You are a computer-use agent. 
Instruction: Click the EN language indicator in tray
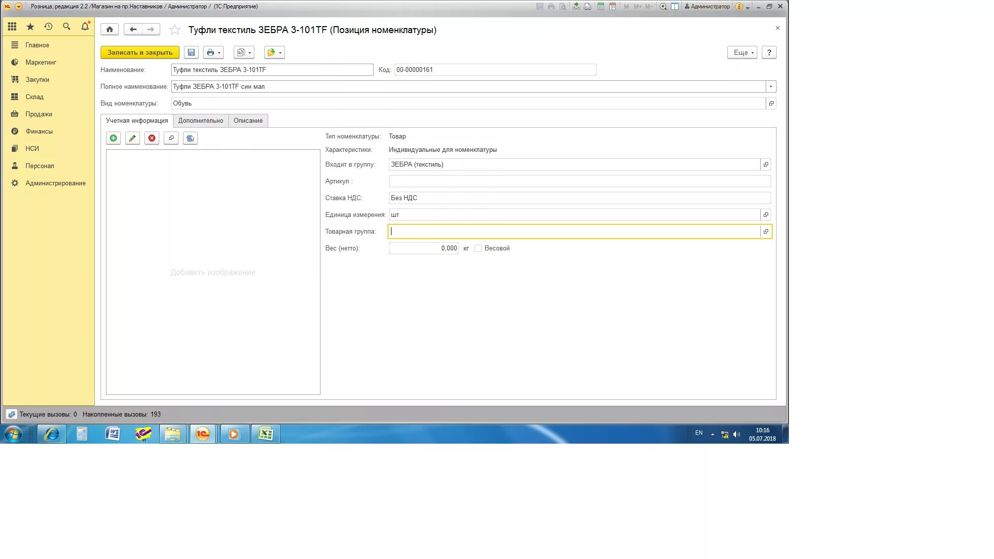click(x=699, y=433)
